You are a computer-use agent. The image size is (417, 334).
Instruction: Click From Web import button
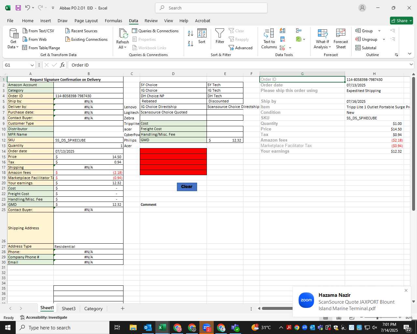click(x=35, y=39)
